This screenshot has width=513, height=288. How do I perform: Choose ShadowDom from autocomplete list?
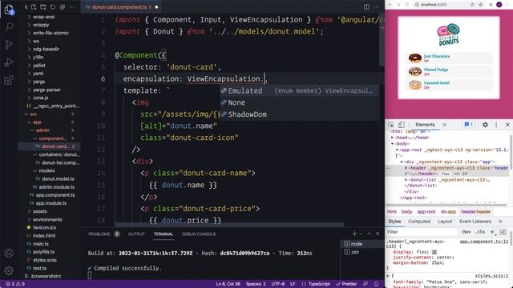[x=299, y=114]
